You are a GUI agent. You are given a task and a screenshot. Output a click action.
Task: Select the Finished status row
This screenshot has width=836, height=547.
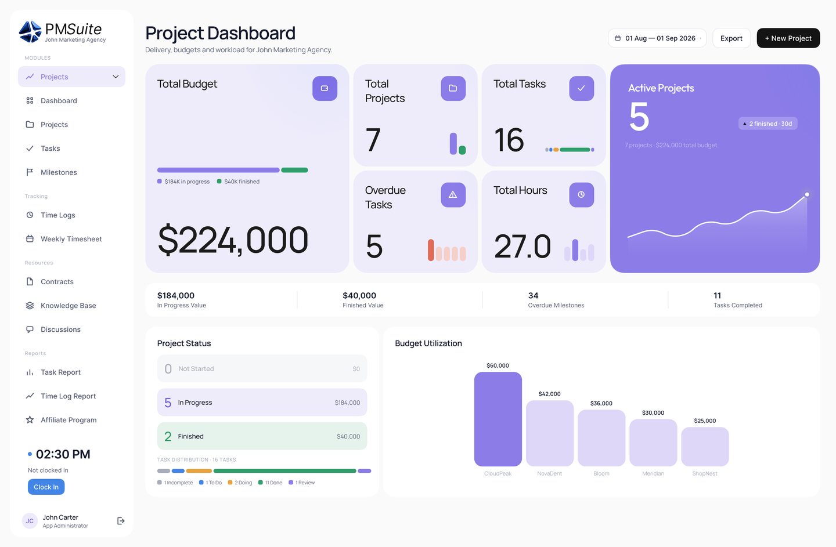262,436
